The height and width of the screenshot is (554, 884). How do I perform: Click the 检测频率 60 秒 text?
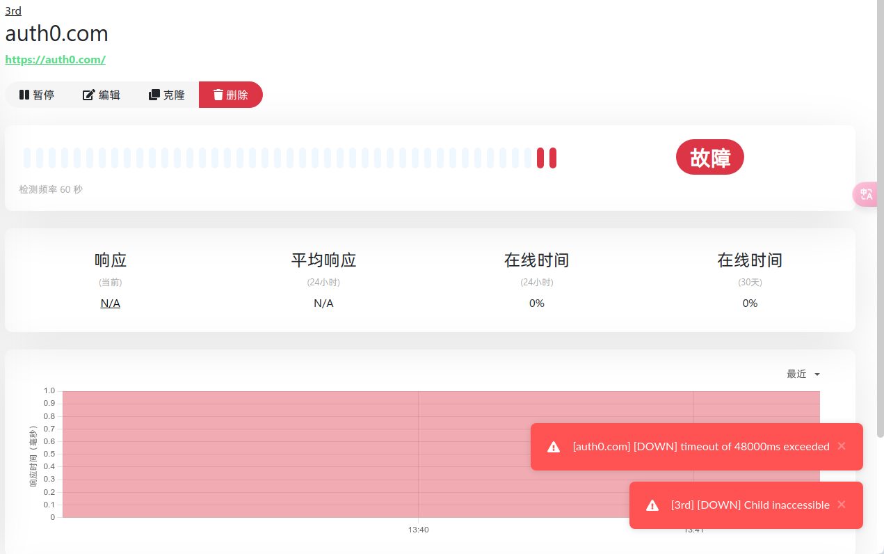click(x=51, y=189)
